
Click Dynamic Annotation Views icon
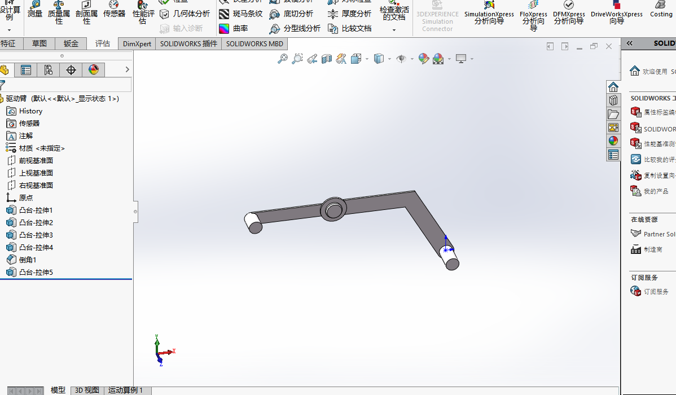pyautogui.click(x=341, y=59)
